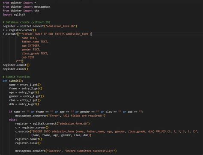Click the 'import sqlite3' line

tap(14, 15)
